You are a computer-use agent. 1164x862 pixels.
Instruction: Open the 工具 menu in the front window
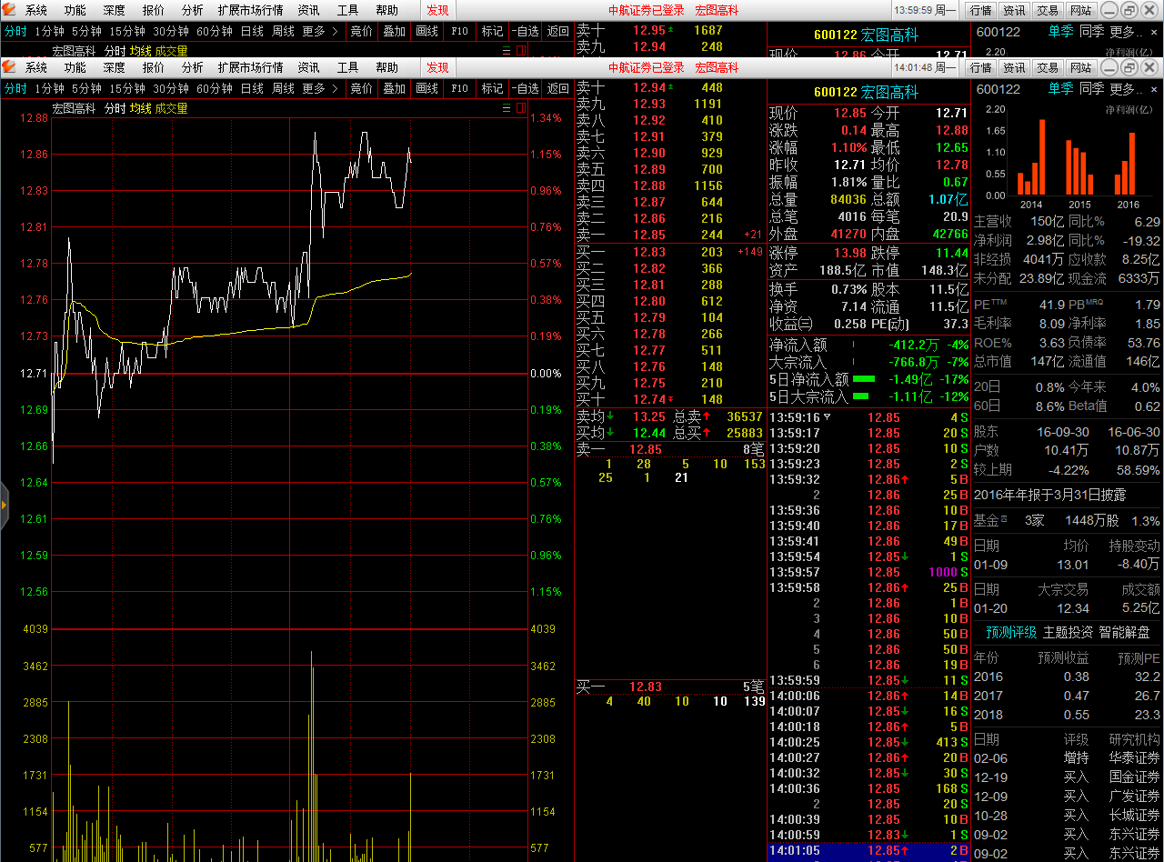[x=348, y=67]
